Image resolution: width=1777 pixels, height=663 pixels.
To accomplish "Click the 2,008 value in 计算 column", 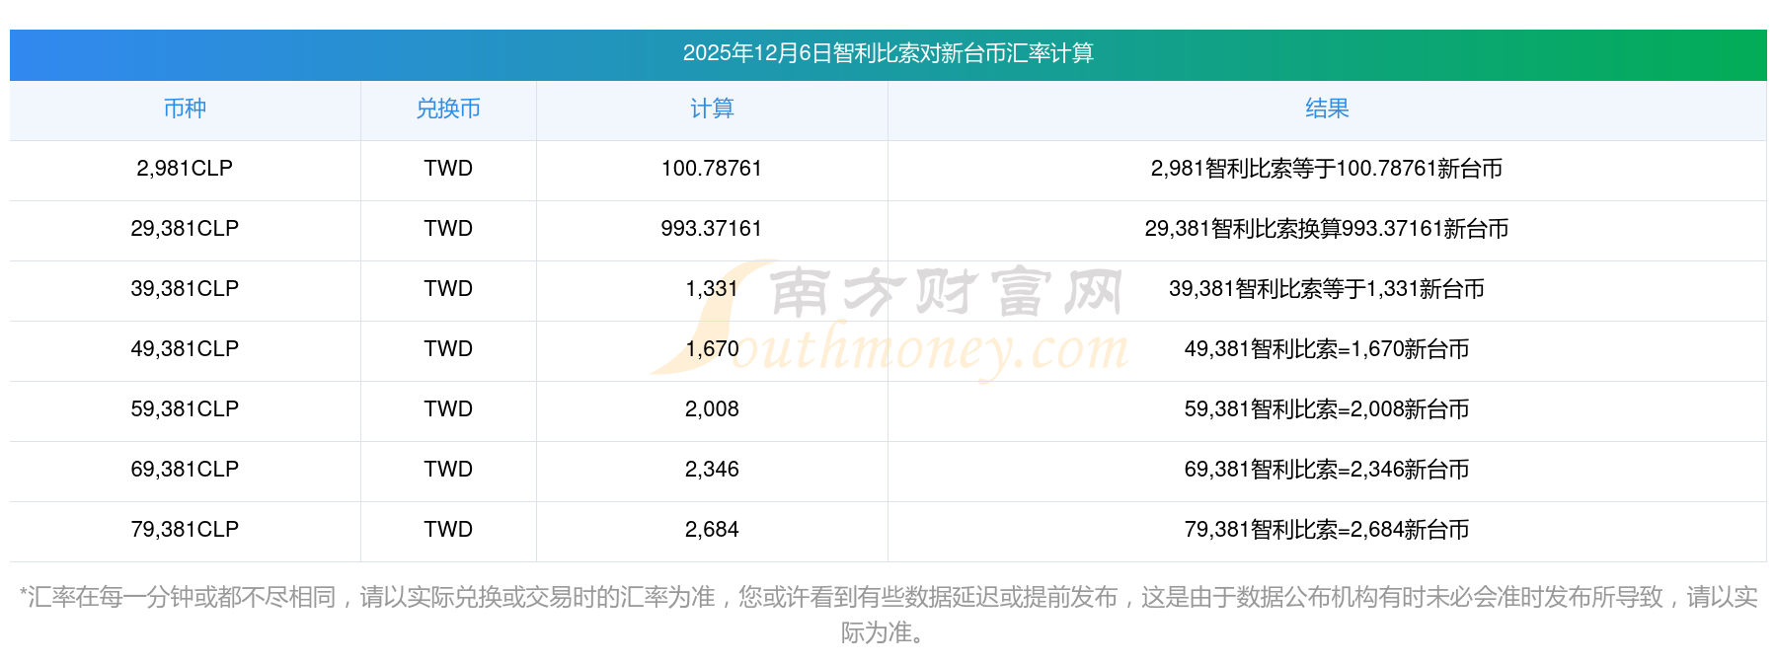I will pos(712,409).
